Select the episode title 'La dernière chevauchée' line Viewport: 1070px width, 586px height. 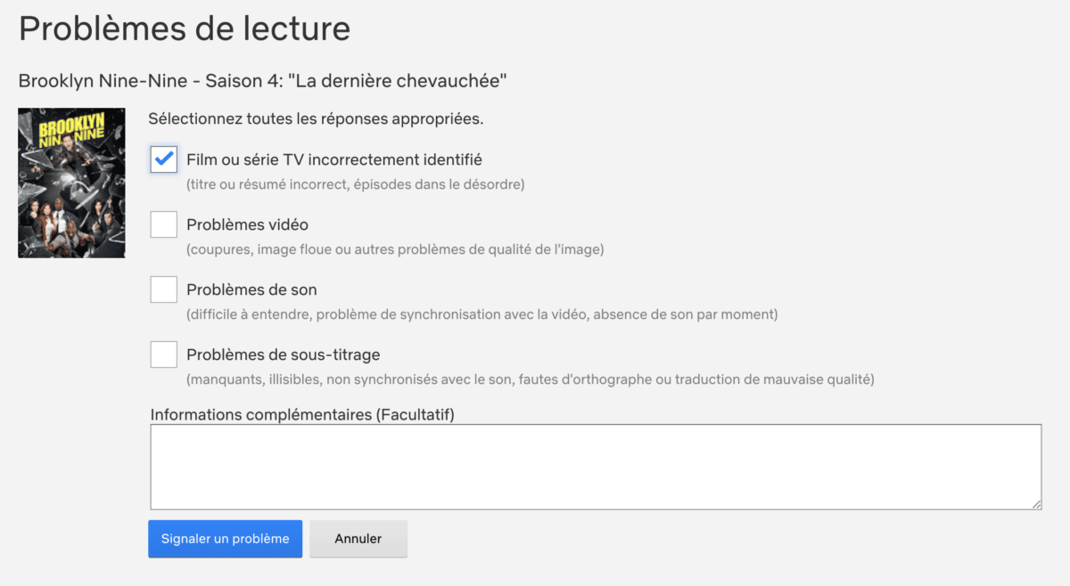(263, 81)
